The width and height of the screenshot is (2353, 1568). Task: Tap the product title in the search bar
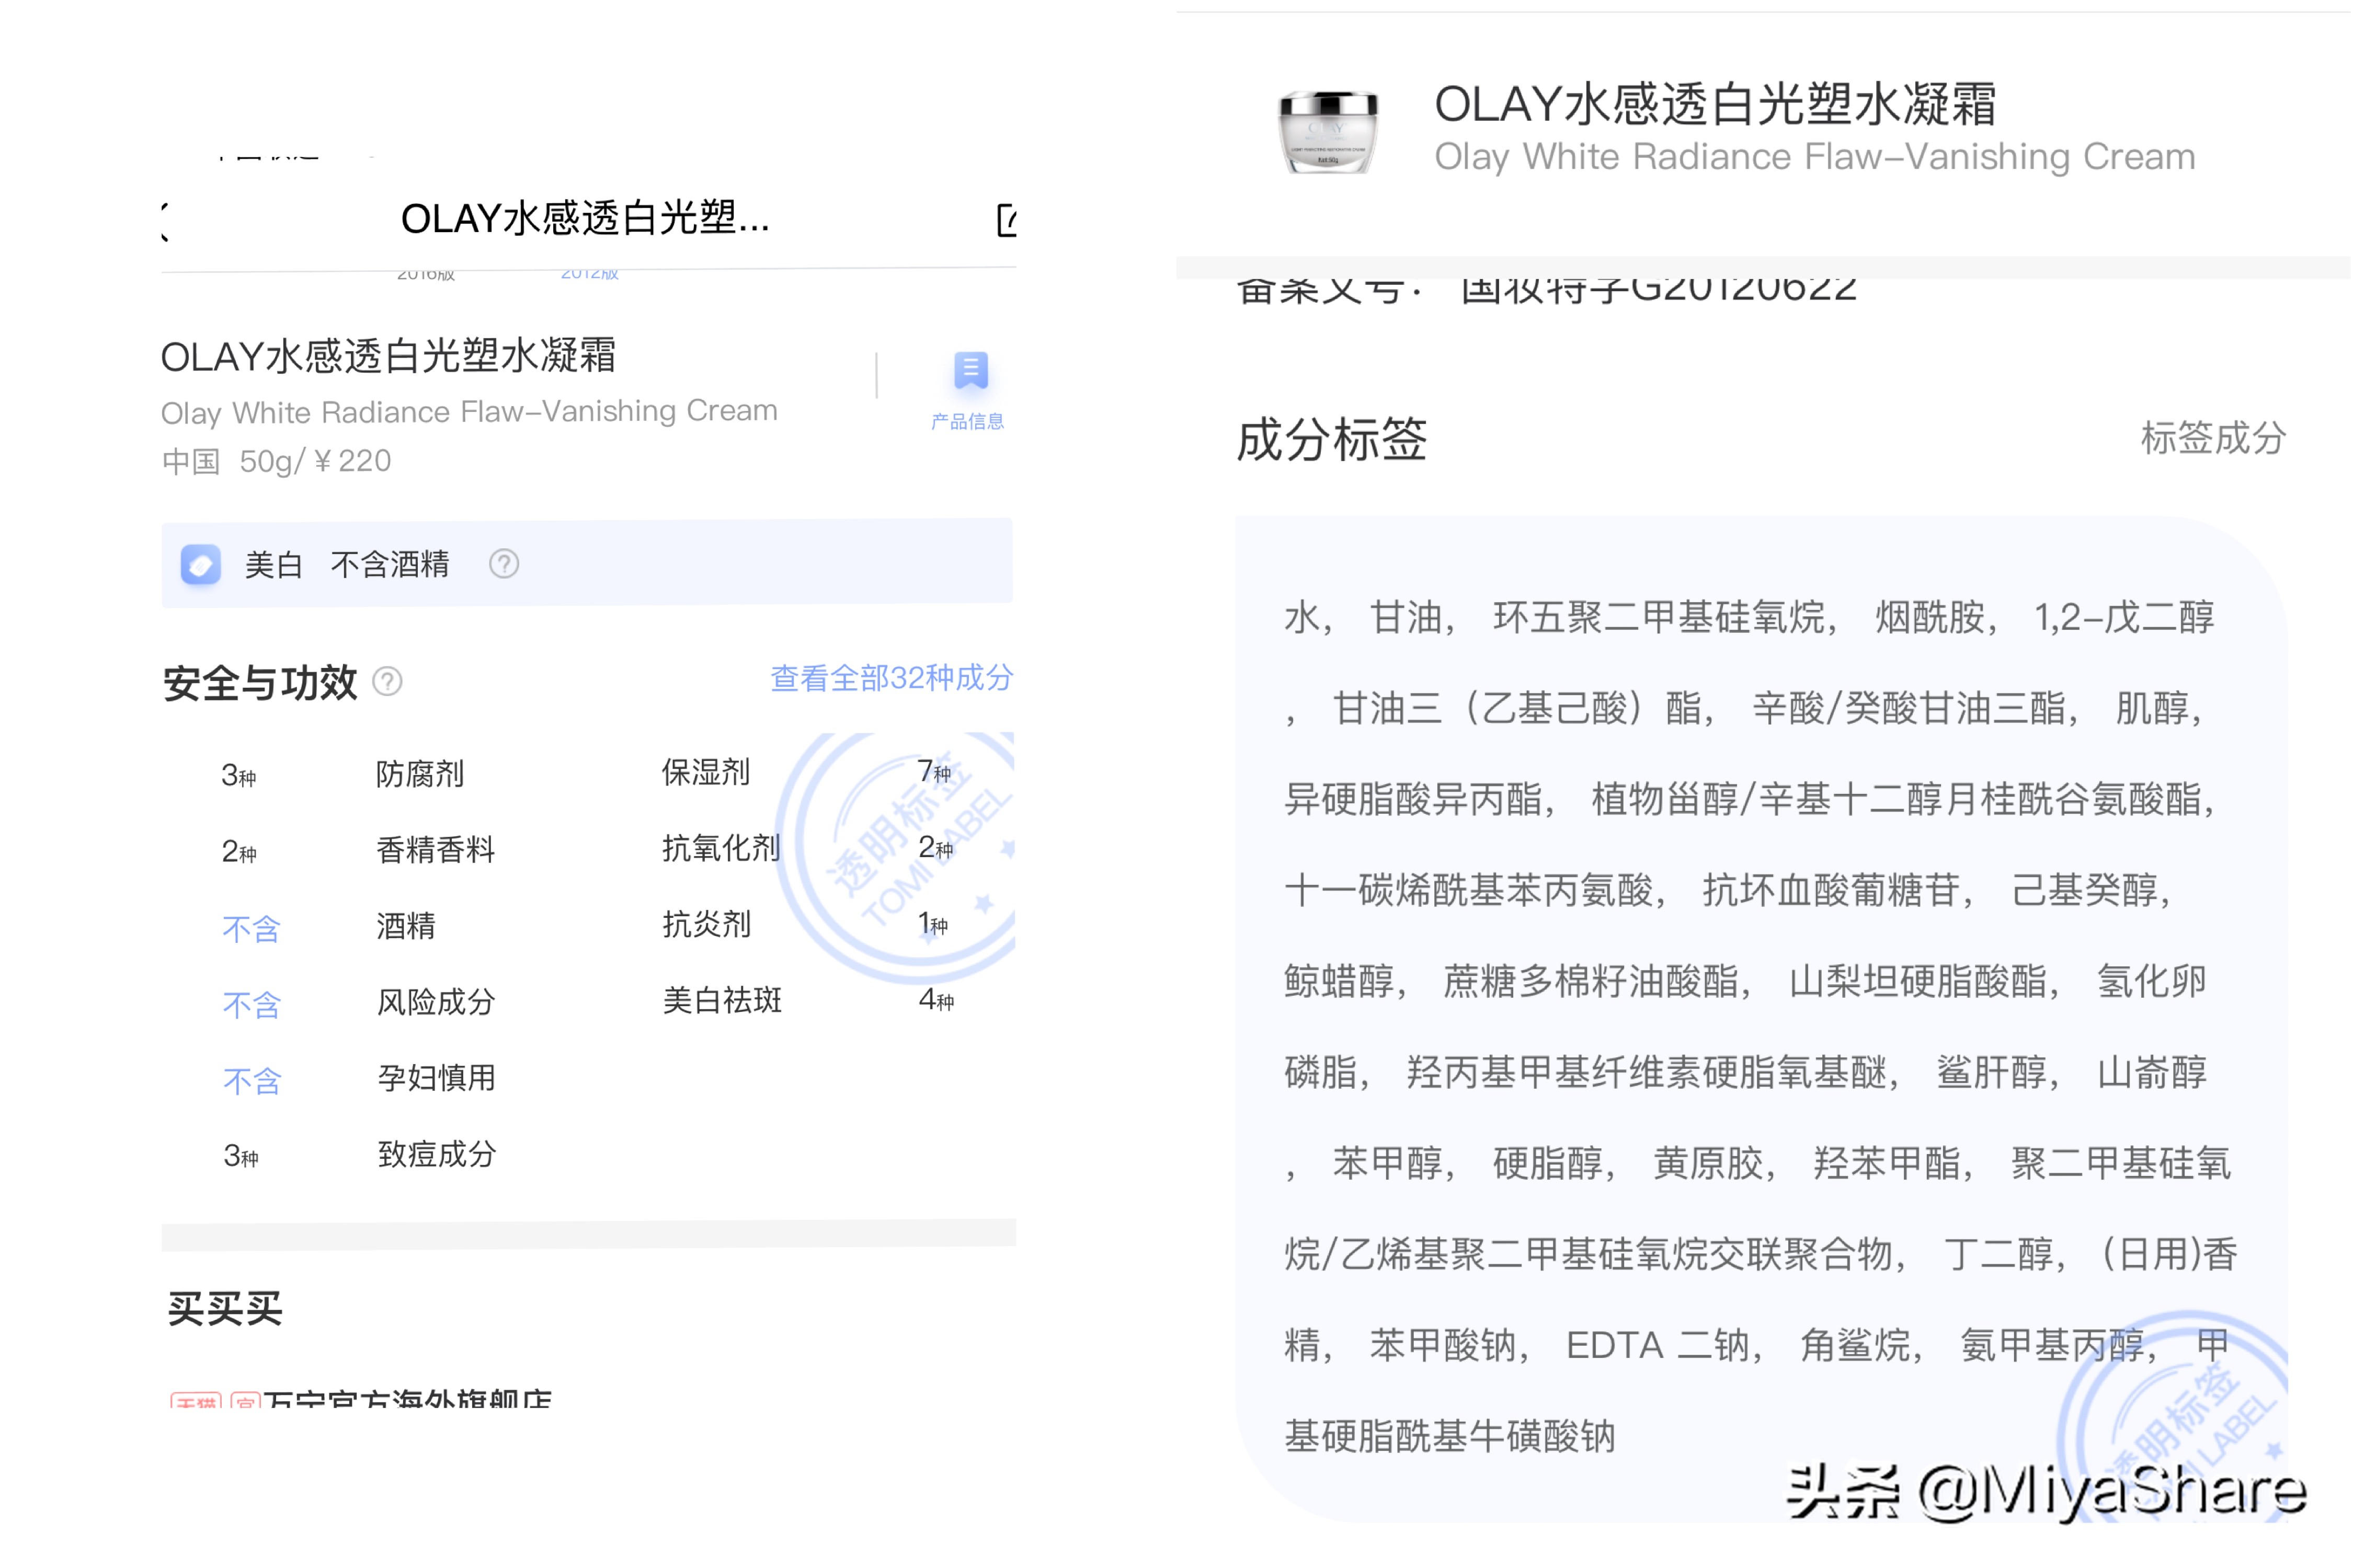point(585,221)
